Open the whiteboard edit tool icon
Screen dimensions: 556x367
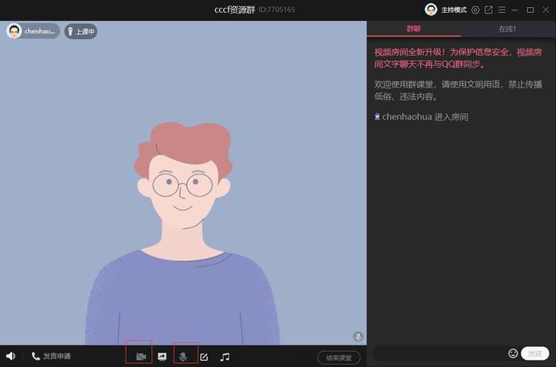pos(204,357)
